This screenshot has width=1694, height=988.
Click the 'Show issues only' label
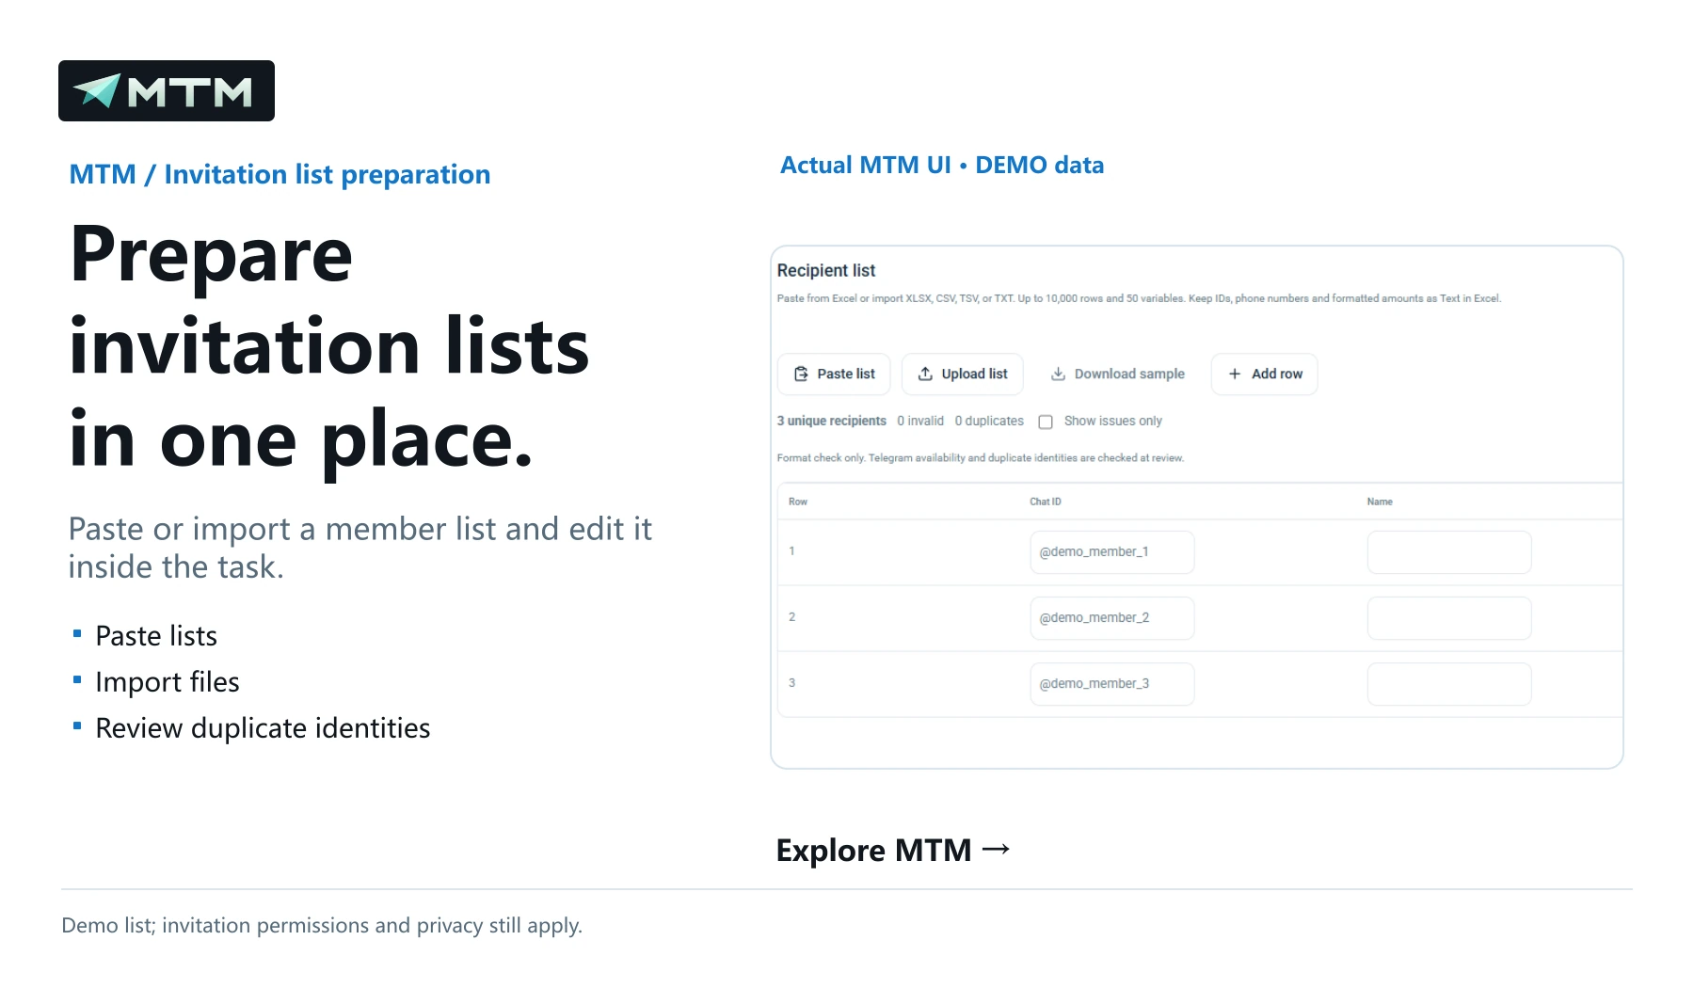click(1112, 421)
